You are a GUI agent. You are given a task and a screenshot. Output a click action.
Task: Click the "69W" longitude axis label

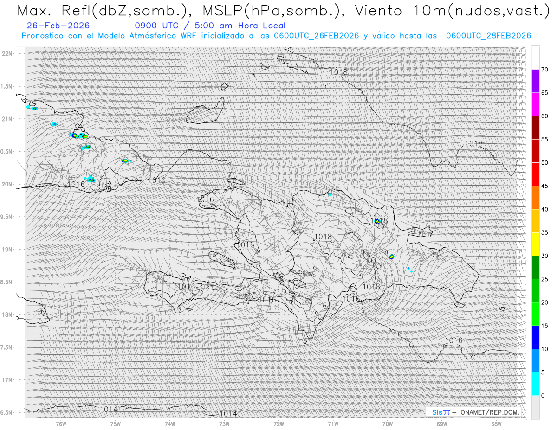click(442, 424)
